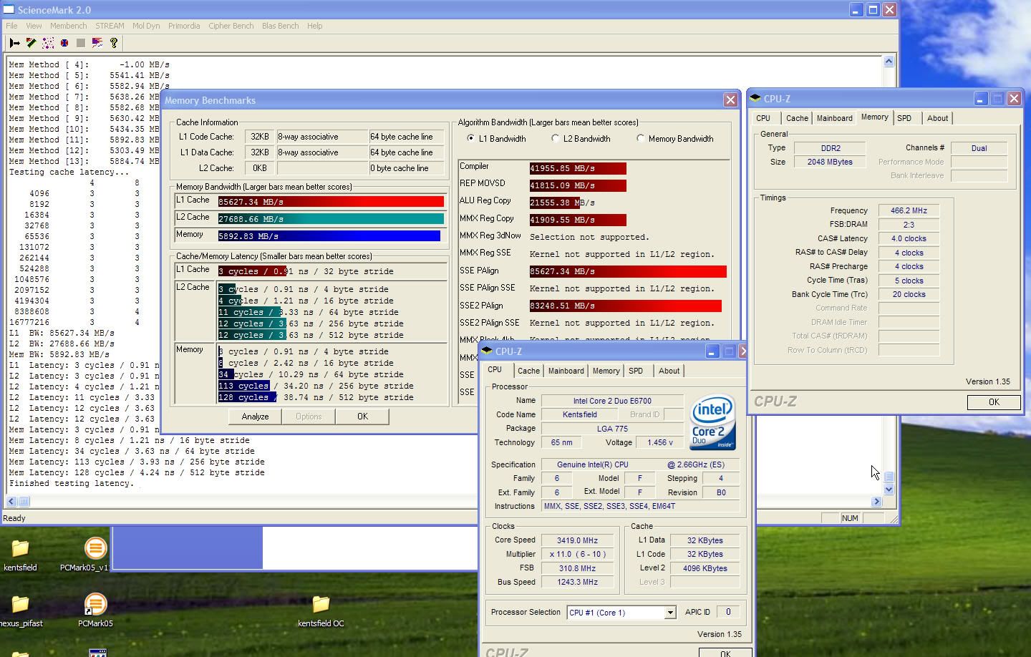Minimize the CPU-Z CPU window
This screenshot has width=1031, height=657.
(x=712, y=351)
